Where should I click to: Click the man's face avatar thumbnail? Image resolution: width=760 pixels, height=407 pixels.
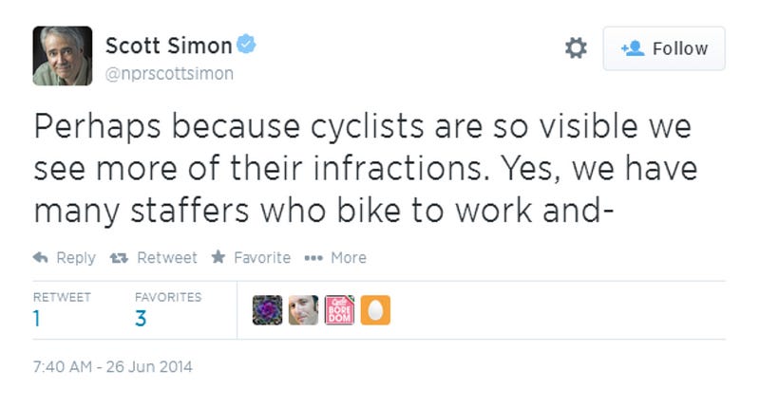303,309
